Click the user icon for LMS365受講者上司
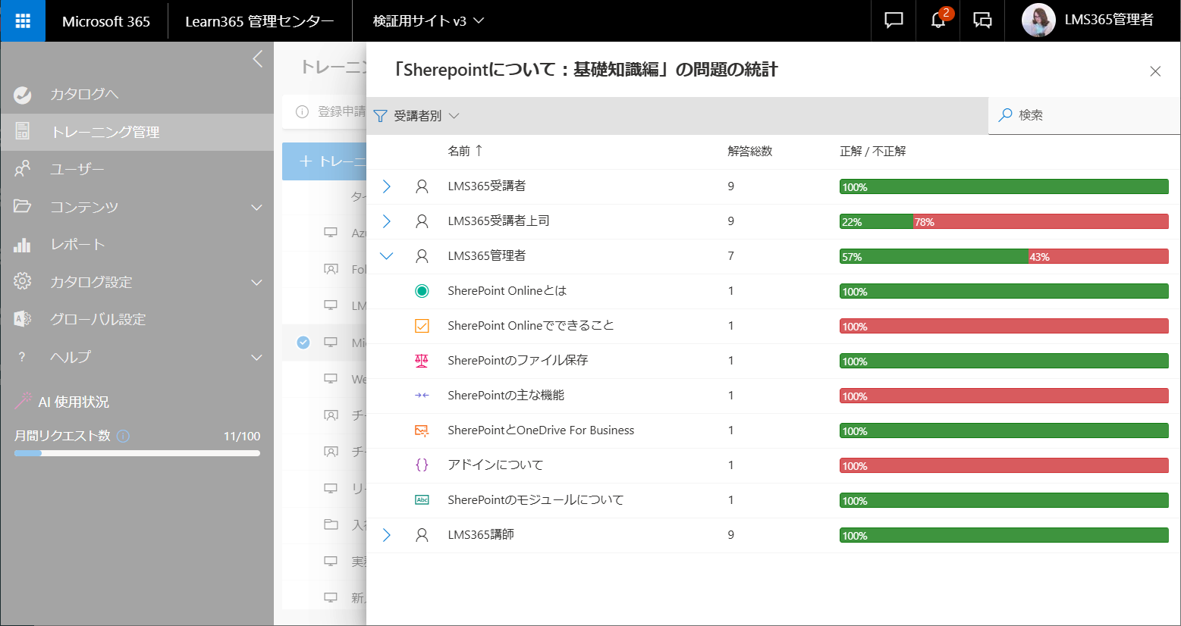 422,221
